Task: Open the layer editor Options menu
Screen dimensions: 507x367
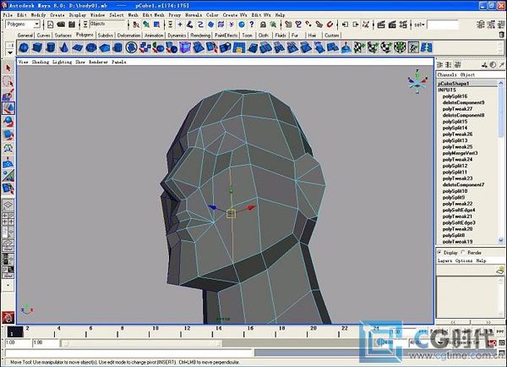Action: [464, 260]
